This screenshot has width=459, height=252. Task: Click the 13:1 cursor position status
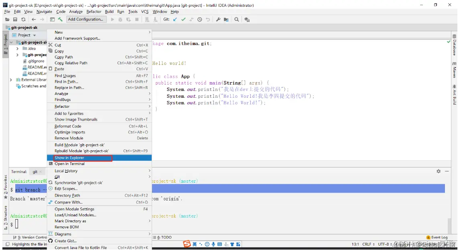pos(355,244)
